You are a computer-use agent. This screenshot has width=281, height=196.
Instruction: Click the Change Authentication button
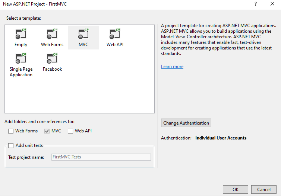[186, 123]
